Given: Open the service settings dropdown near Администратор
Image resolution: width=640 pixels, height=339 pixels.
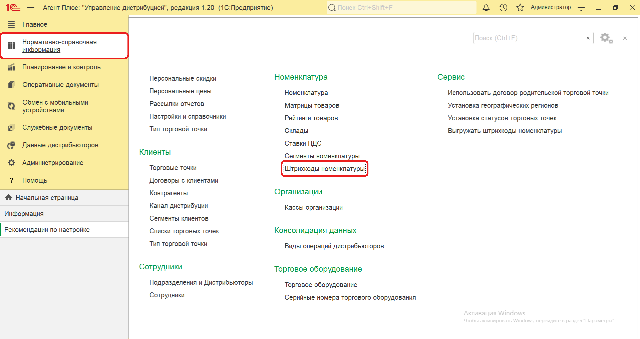Looking at the screenshot, I should pos(581,8).
